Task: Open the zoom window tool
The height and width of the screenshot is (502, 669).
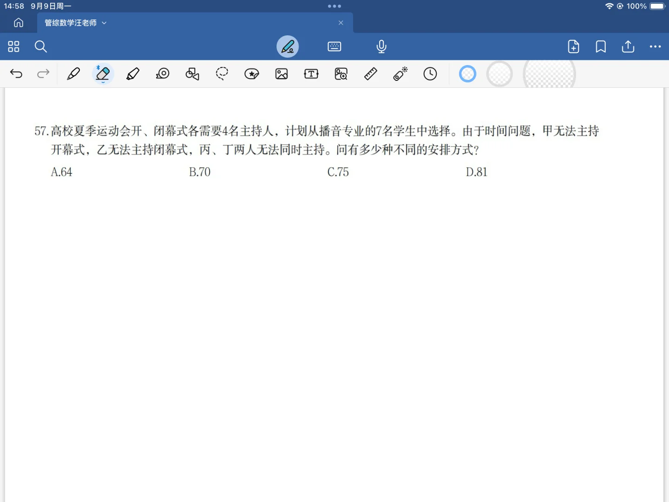Action: click(x=341, y=73)
